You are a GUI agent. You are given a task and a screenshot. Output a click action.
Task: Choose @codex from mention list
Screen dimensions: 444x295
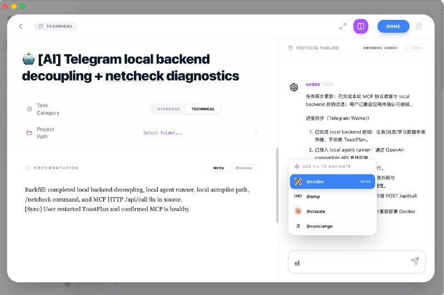point(332,182)
